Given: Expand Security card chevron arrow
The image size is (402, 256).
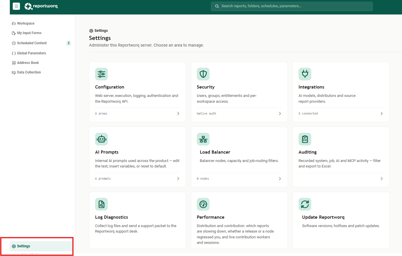Looking at the screenshot, I should point(280,114).
